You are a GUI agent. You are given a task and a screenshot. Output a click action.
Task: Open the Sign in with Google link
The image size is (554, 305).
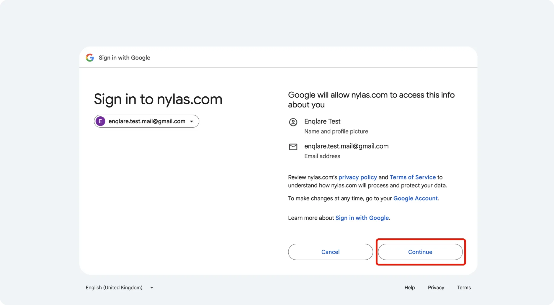(362, 218)
